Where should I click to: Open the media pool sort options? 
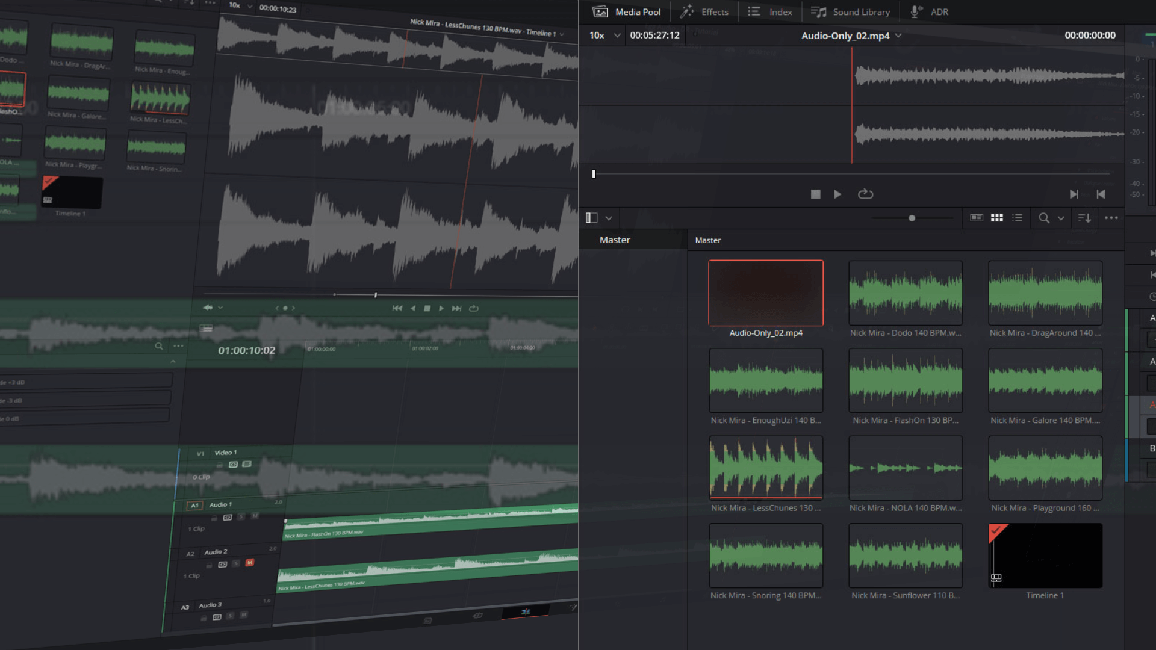[x=1084, y=218]
